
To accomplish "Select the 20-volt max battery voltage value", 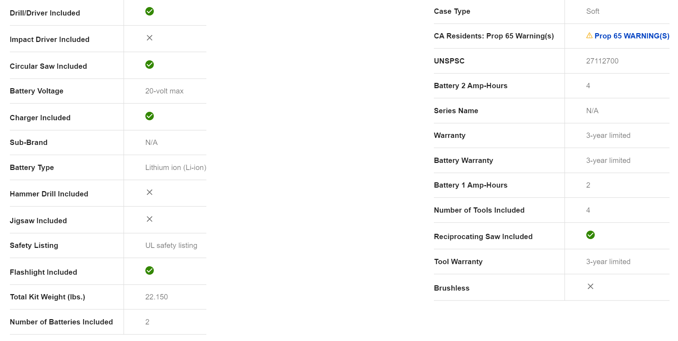I will click(164, 91).
